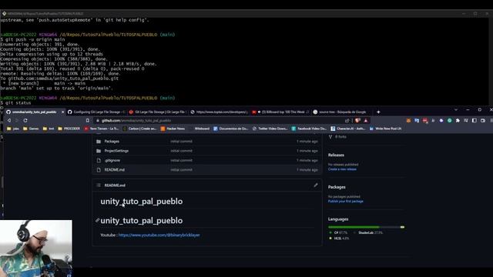This screenshot has width=493, height=277.
Task: Switch to the toptal.com tab
Action: point(219,112)
